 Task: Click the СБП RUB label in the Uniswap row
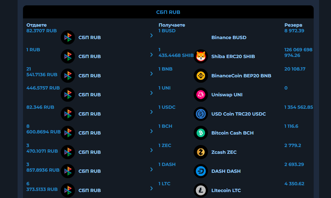90,95
